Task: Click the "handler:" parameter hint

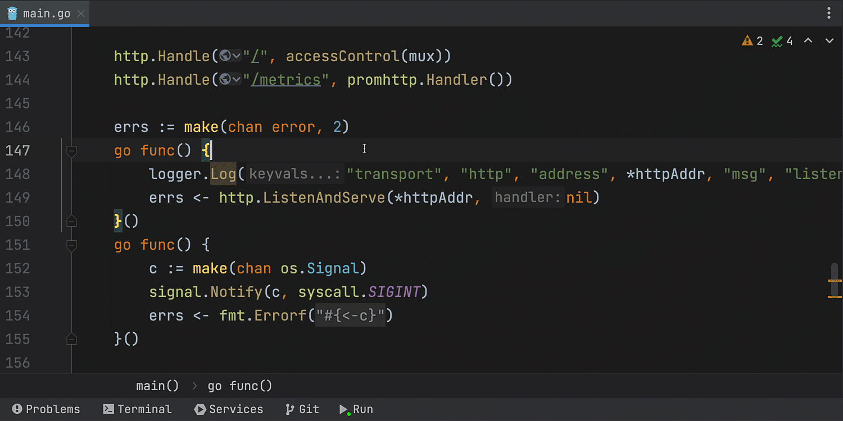Action: coord(528,198)
